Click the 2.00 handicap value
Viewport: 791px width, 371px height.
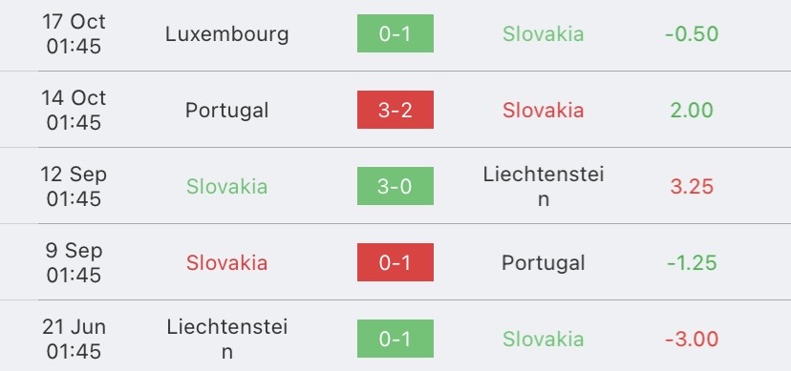pos(692,111)
